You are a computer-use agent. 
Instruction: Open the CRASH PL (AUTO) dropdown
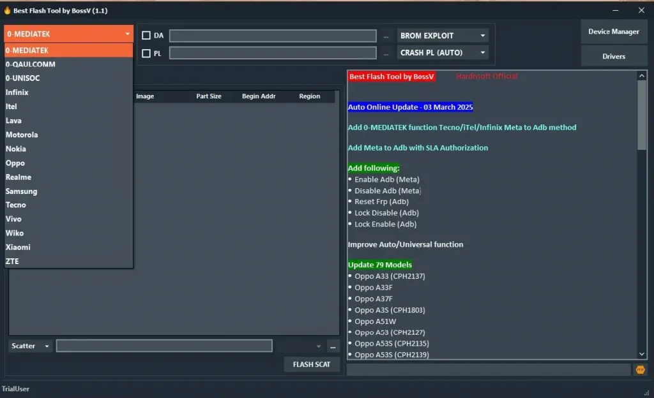point(442,52)
